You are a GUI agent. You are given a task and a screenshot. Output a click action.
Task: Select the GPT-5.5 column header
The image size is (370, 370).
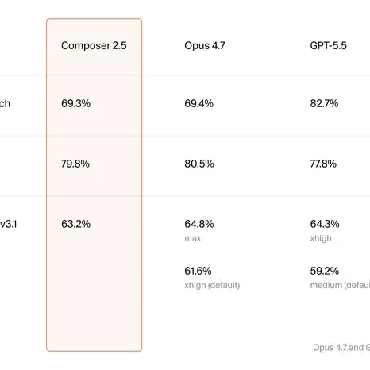328,45
